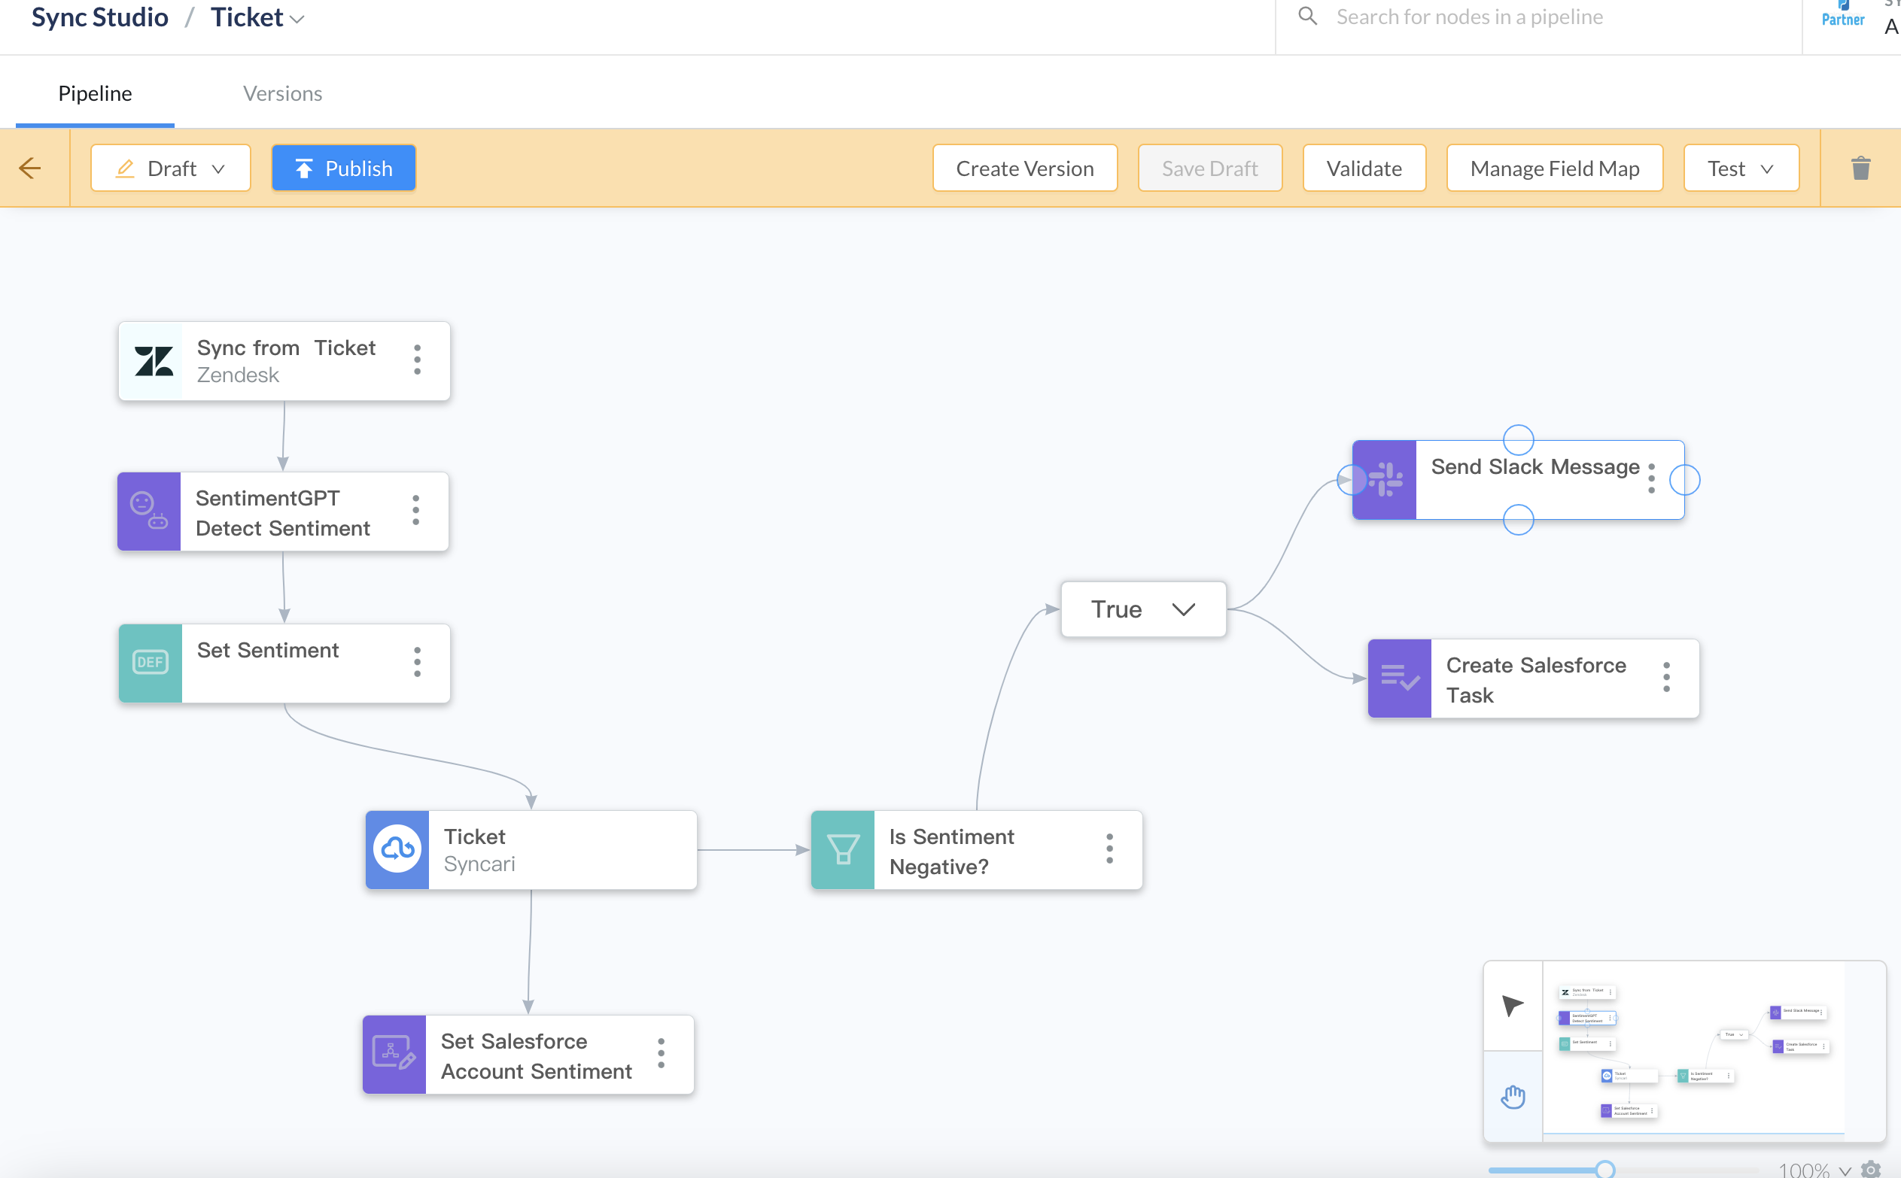Click the Zendesk logo icon on Sync node
The height and width of the screenshot is (1178, 1901).
click(154, 362)
